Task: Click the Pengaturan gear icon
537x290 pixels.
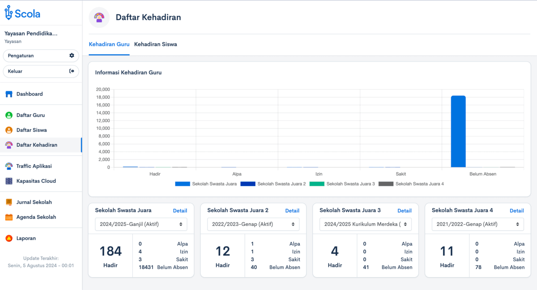Action: [72, 56]
